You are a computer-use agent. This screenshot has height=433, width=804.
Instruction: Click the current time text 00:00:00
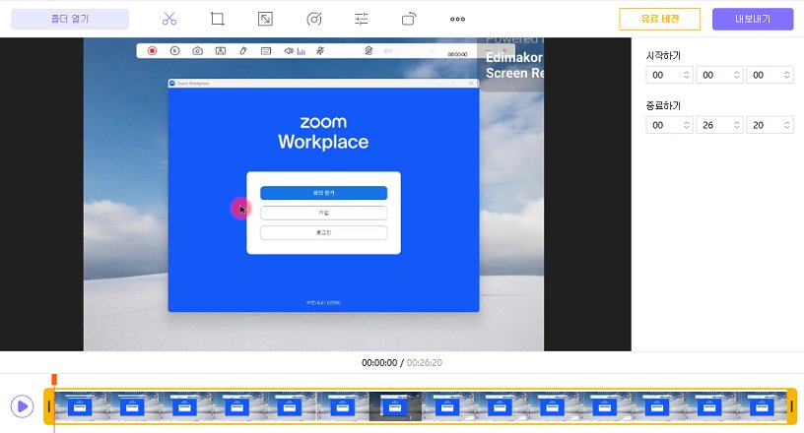pos(379,363)
